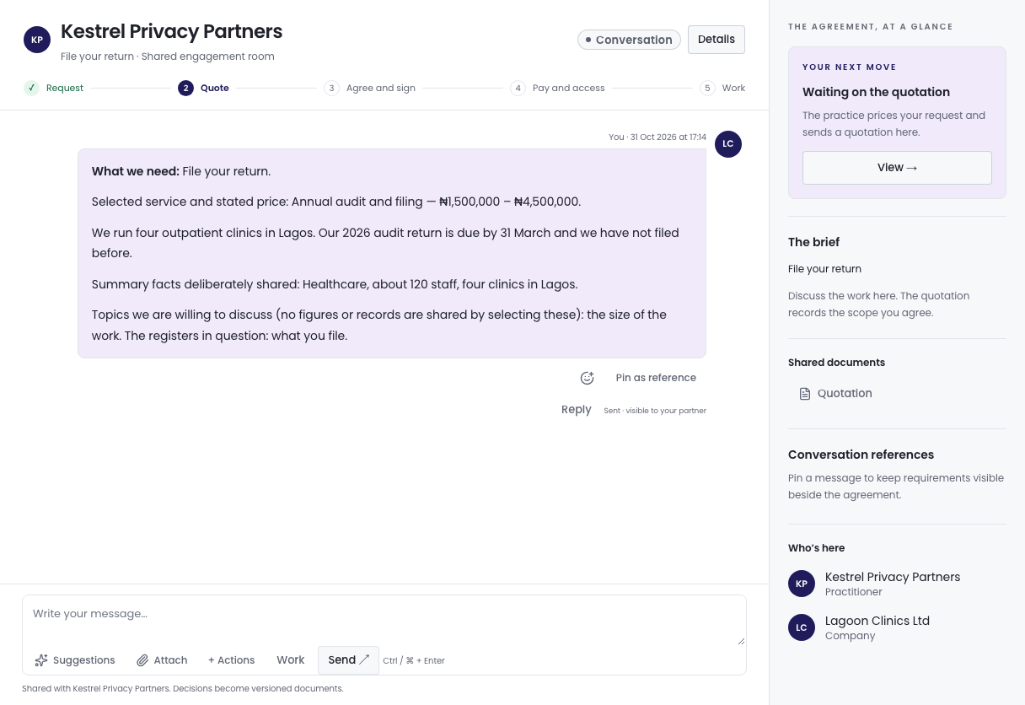Click the step 3 number badge
This screenshot has width=1025, height=705.
point(331,88)
